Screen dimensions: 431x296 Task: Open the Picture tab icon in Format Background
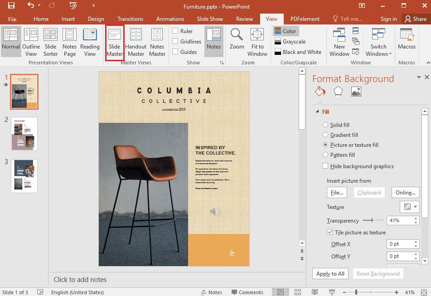tap(356, 92)
